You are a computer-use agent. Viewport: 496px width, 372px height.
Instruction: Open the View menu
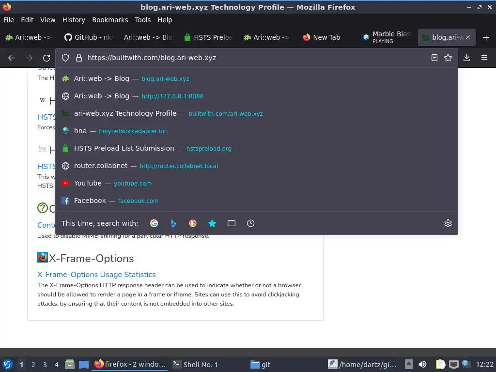[x=47, y=20]
